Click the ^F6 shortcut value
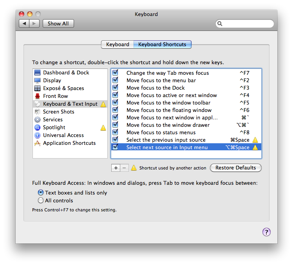 pos(244,110)
